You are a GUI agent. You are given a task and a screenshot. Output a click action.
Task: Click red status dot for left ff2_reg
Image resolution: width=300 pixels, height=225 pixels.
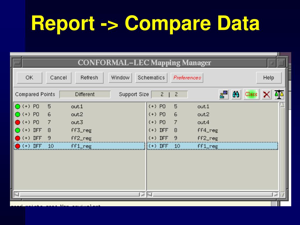(x=18, y=138)
